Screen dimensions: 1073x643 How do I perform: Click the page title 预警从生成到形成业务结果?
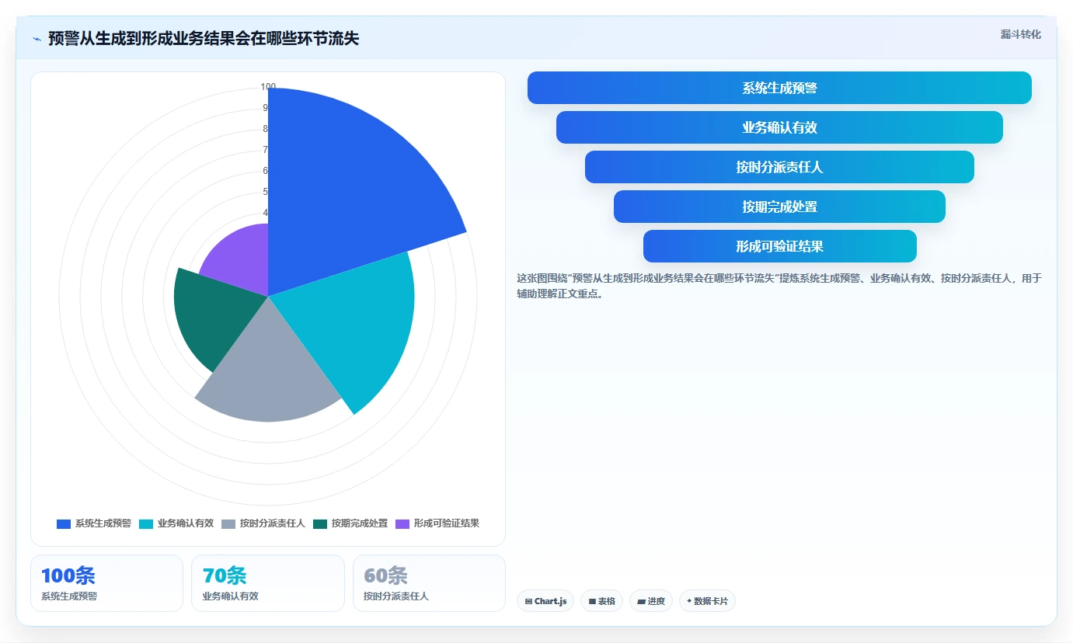(204, 39)
